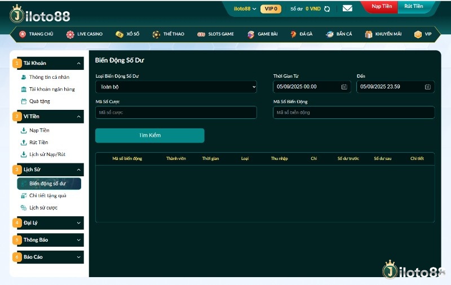Expand the Báo Cáo section
This screenshot has width=451, height=285.
coord(78,257)
